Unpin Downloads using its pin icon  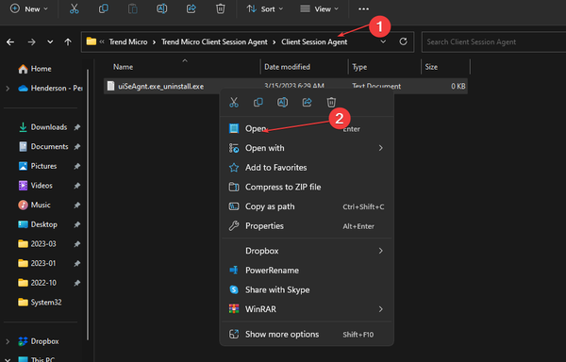click(77, 127)
